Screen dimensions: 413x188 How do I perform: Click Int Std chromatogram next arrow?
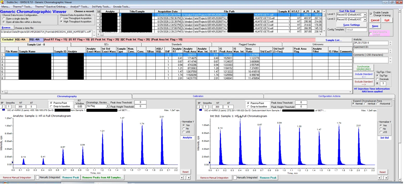[386, 178]
